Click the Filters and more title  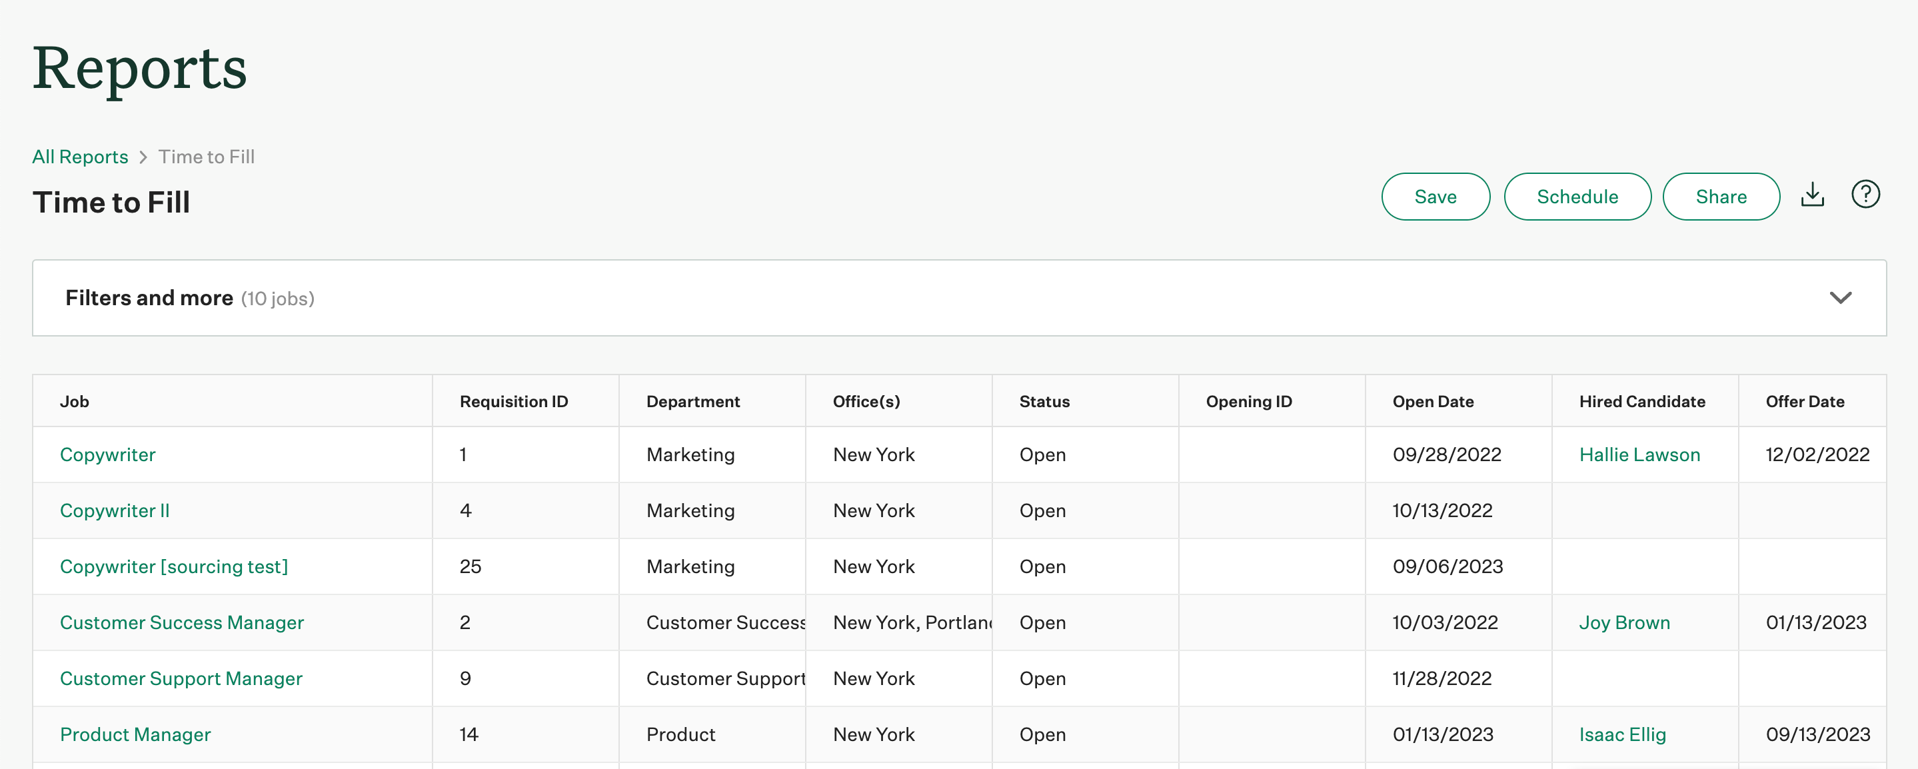[149, 298]
